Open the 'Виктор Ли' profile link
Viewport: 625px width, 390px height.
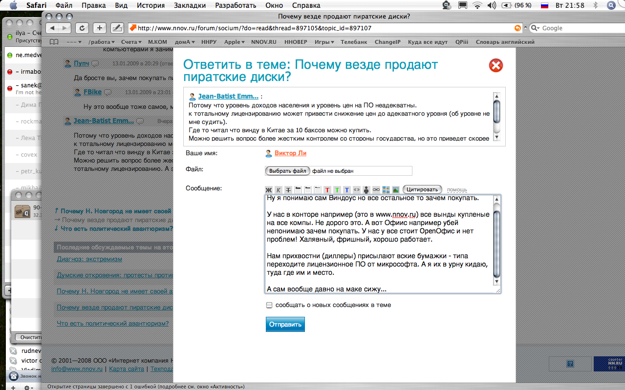coord(290,153)
